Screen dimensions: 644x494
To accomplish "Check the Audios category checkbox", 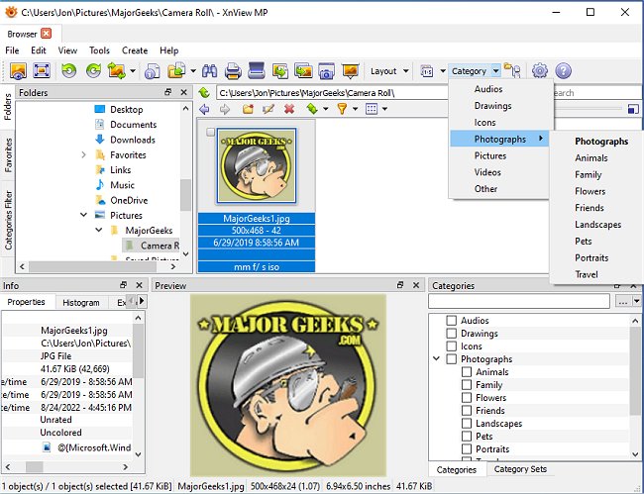I will coord(452,321).
